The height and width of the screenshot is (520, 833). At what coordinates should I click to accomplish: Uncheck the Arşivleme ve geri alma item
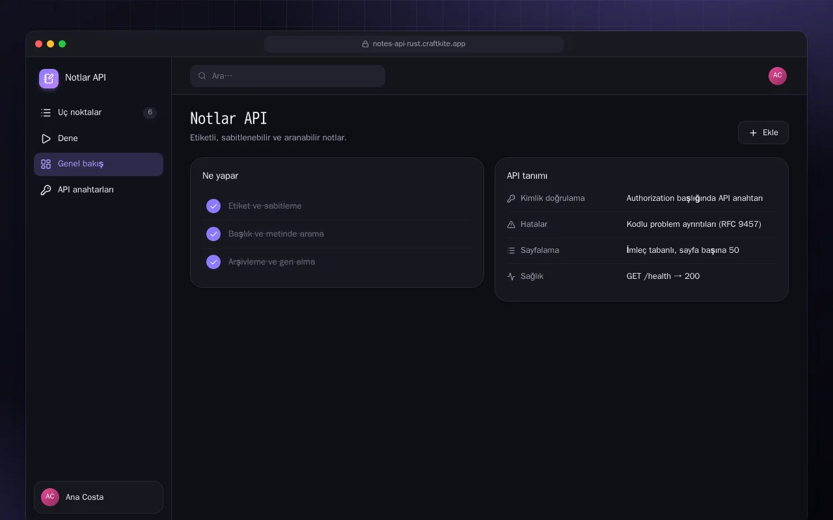pyautogui.click(x=213, y=262)
